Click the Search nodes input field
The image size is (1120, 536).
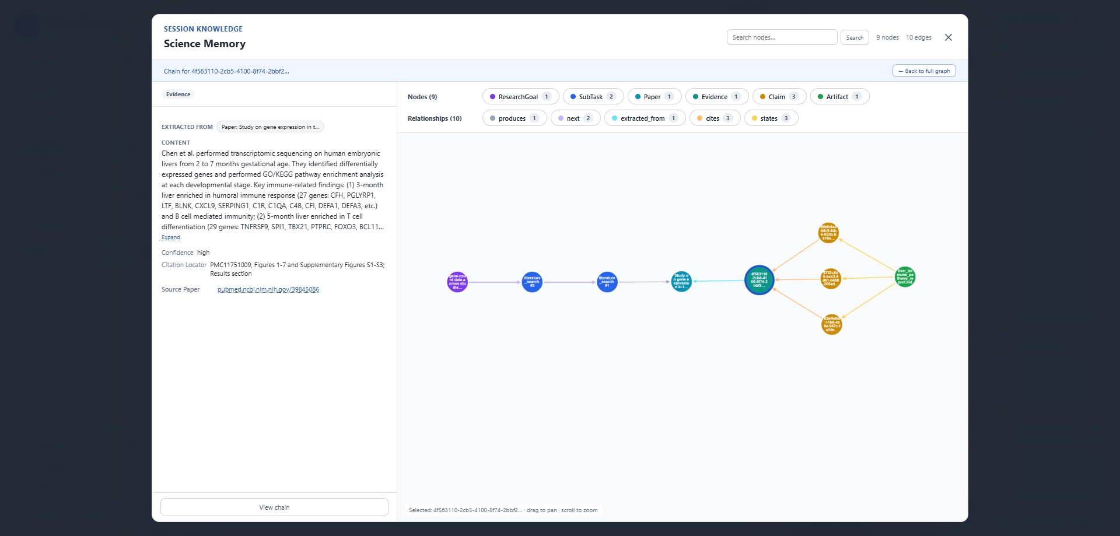click(x=782, y=37)
